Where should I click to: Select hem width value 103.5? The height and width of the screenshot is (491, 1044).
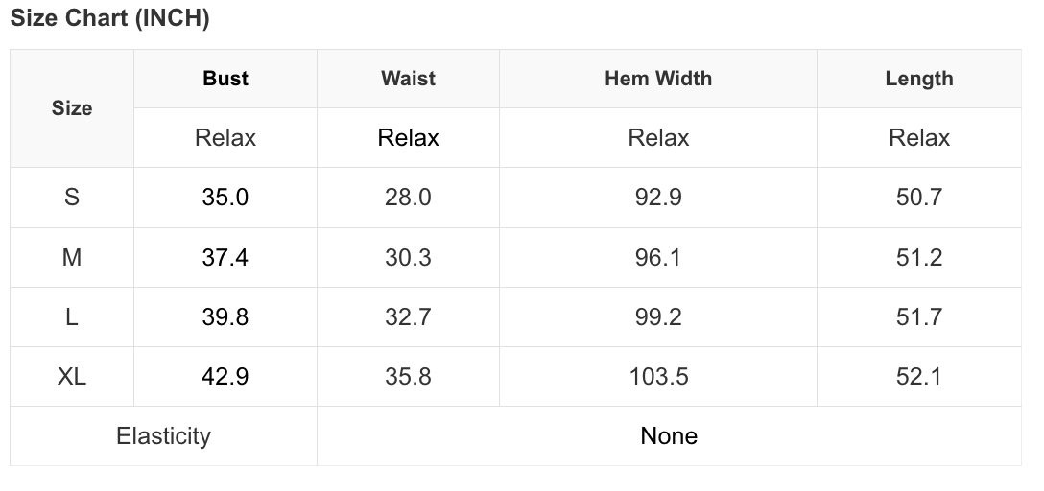pos(658,377)
